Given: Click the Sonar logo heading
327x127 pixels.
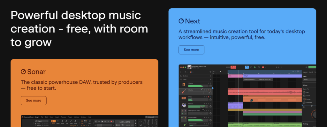Looking at the screenshot, I should point(33,72).
